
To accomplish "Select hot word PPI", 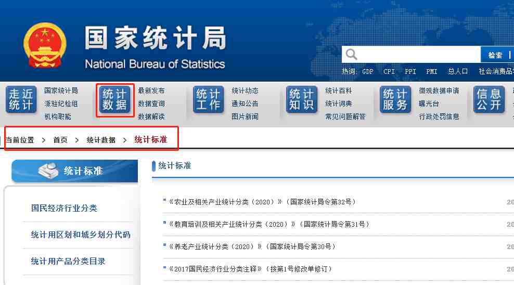I will click(x=410, y=71).
